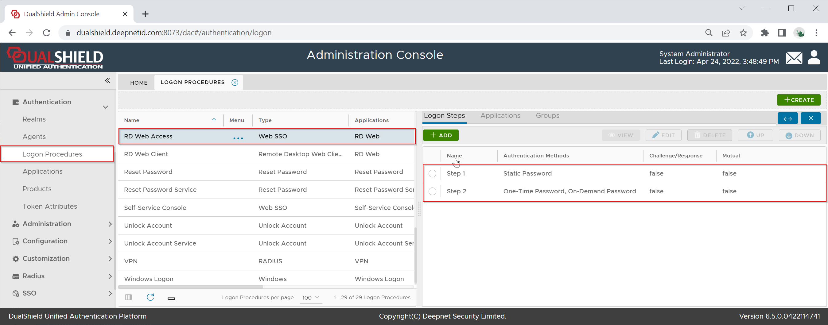Switch to the Groups tab
This screenshot has width=828, height=325.
pos(547,116)
